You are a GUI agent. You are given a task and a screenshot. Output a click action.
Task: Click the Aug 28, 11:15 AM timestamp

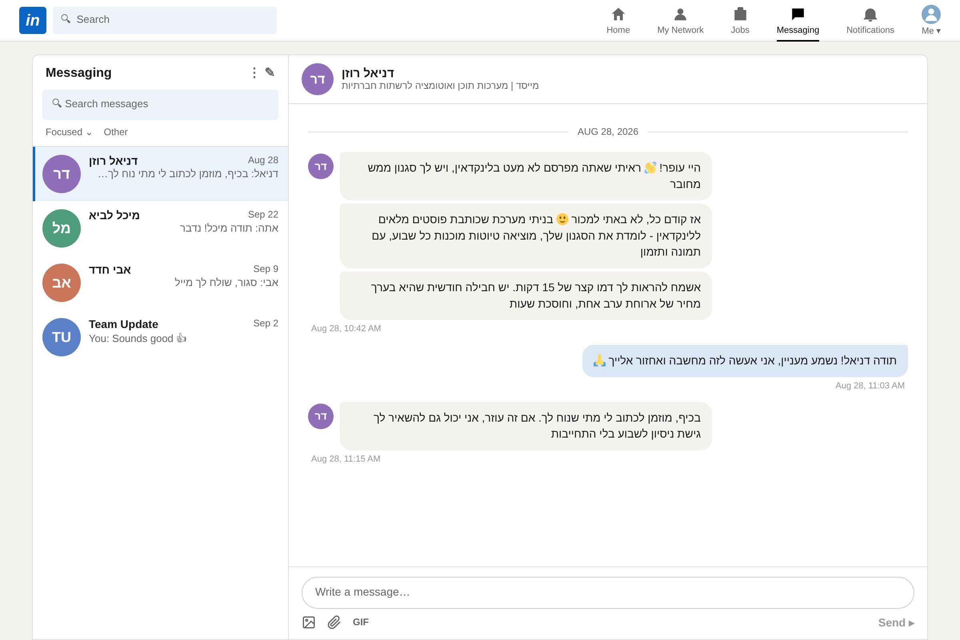(x=346, y=459)
